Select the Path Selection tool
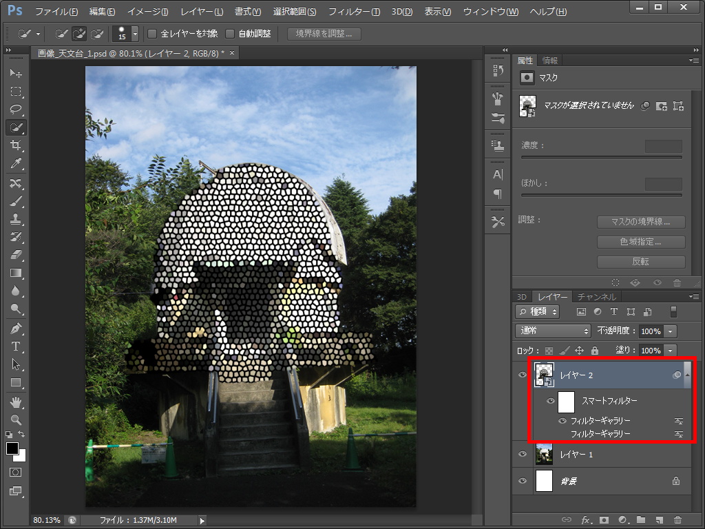Screen dimensions: 705x529 16,364
